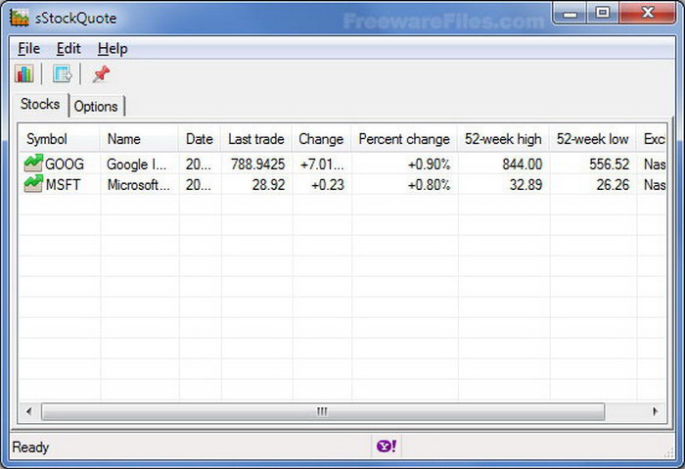The height and width of the screenshot is (469, 685).
Task: Click the 28.92 last trade value
Action: 268,184
